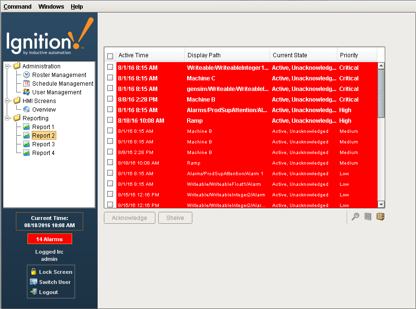
Task: Open the Windows menu
Action: point(51,6)
